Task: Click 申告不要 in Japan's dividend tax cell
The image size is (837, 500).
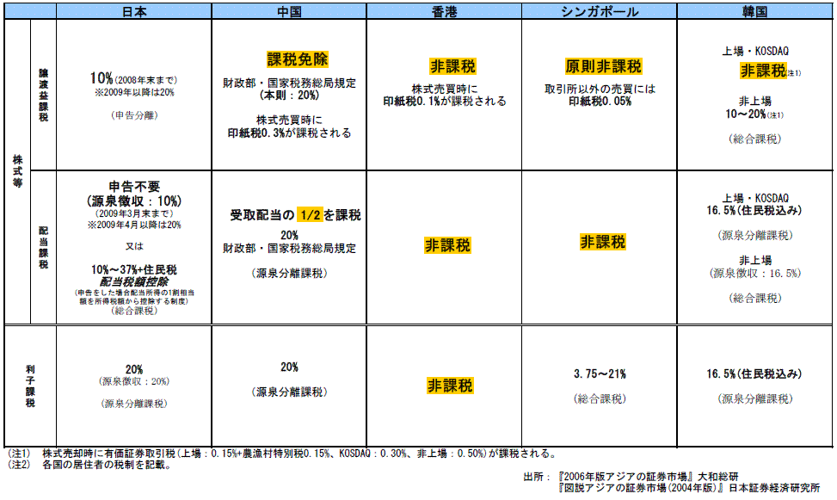Action: tap(133, 187)
